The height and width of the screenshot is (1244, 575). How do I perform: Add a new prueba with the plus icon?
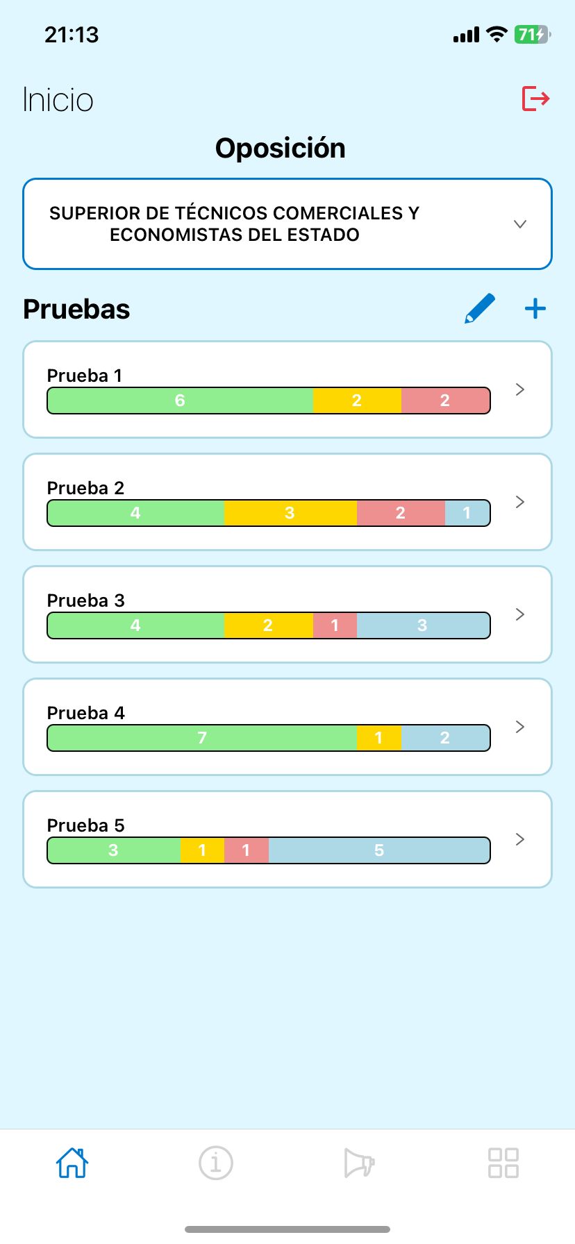[x=535, y=308]
